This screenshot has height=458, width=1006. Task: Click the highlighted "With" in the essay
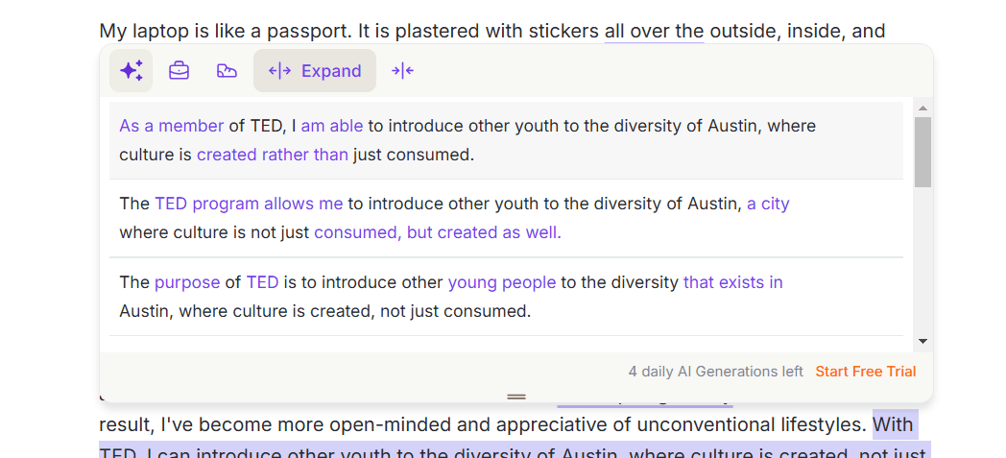[x=893, y=424]
